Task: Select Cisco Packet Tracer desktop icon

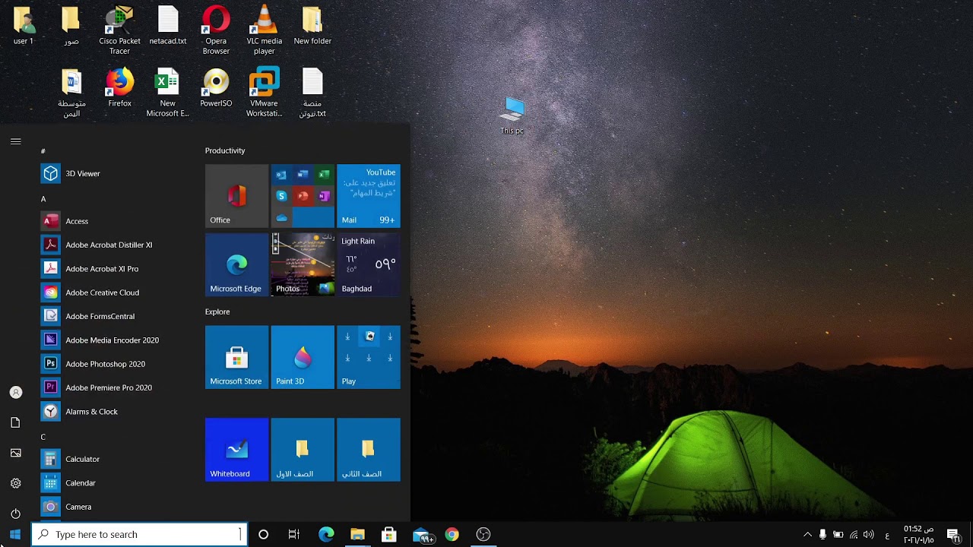Action: point(119,30)
